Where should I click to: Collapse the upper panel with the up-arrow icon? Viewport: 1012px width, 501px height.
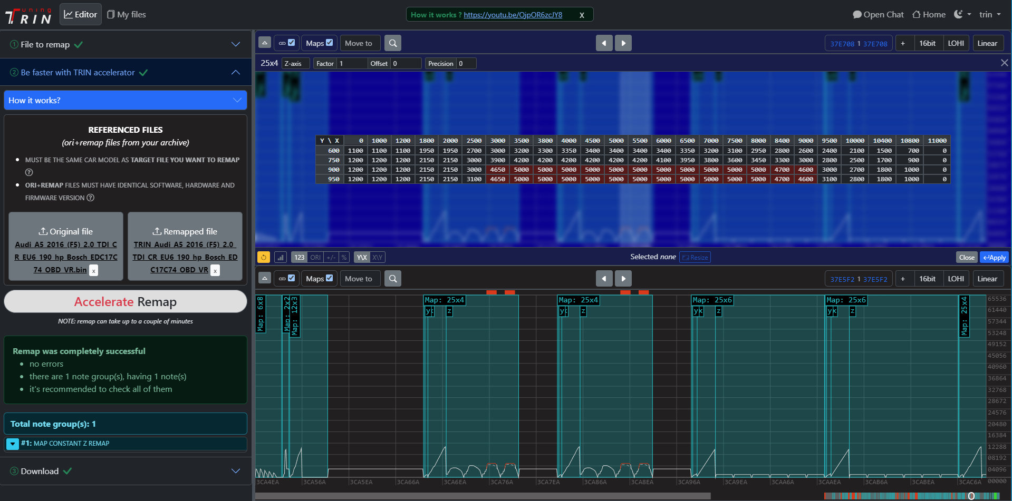[265, 43]
